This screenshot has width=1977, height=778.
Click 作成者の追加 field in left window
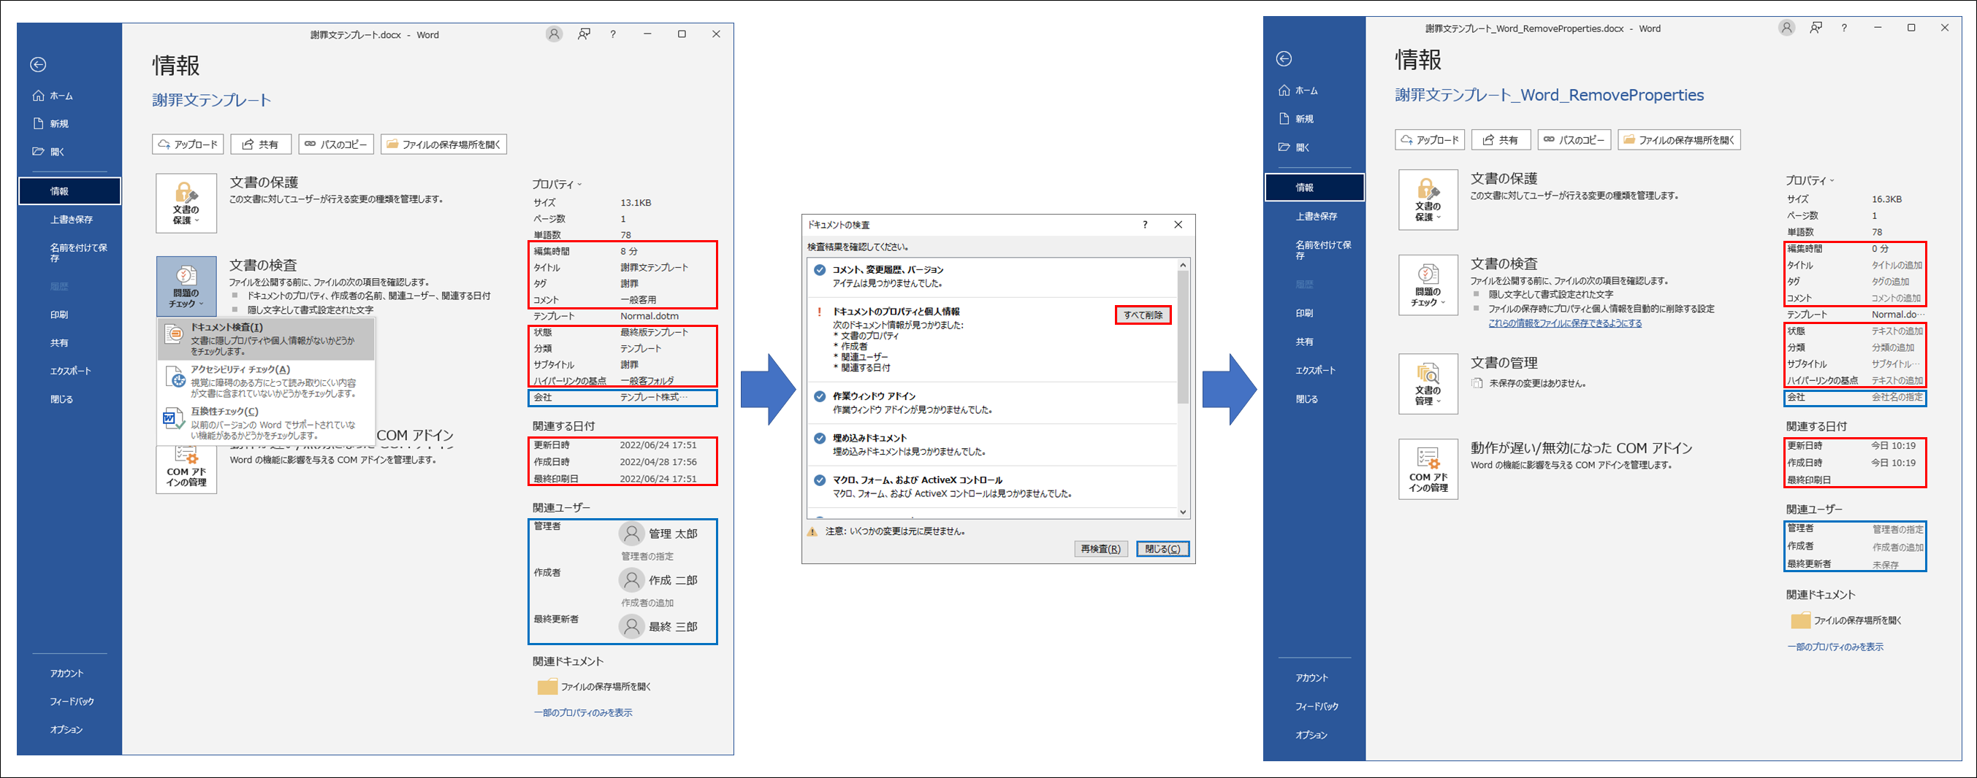tap(647, 604)
